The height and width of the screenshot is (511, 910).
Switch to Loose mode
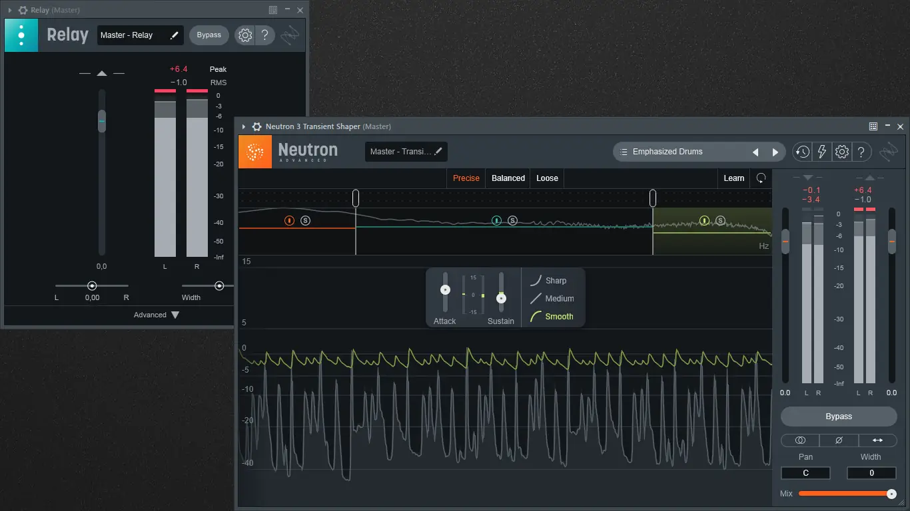(548, 178)
